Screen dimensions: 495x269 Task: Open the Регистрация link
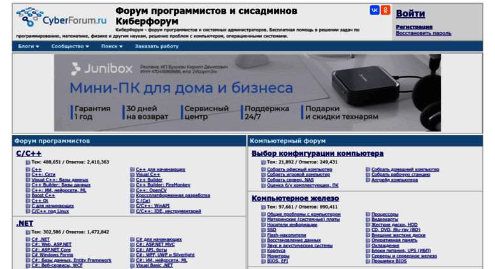click(x=414, y=27)
